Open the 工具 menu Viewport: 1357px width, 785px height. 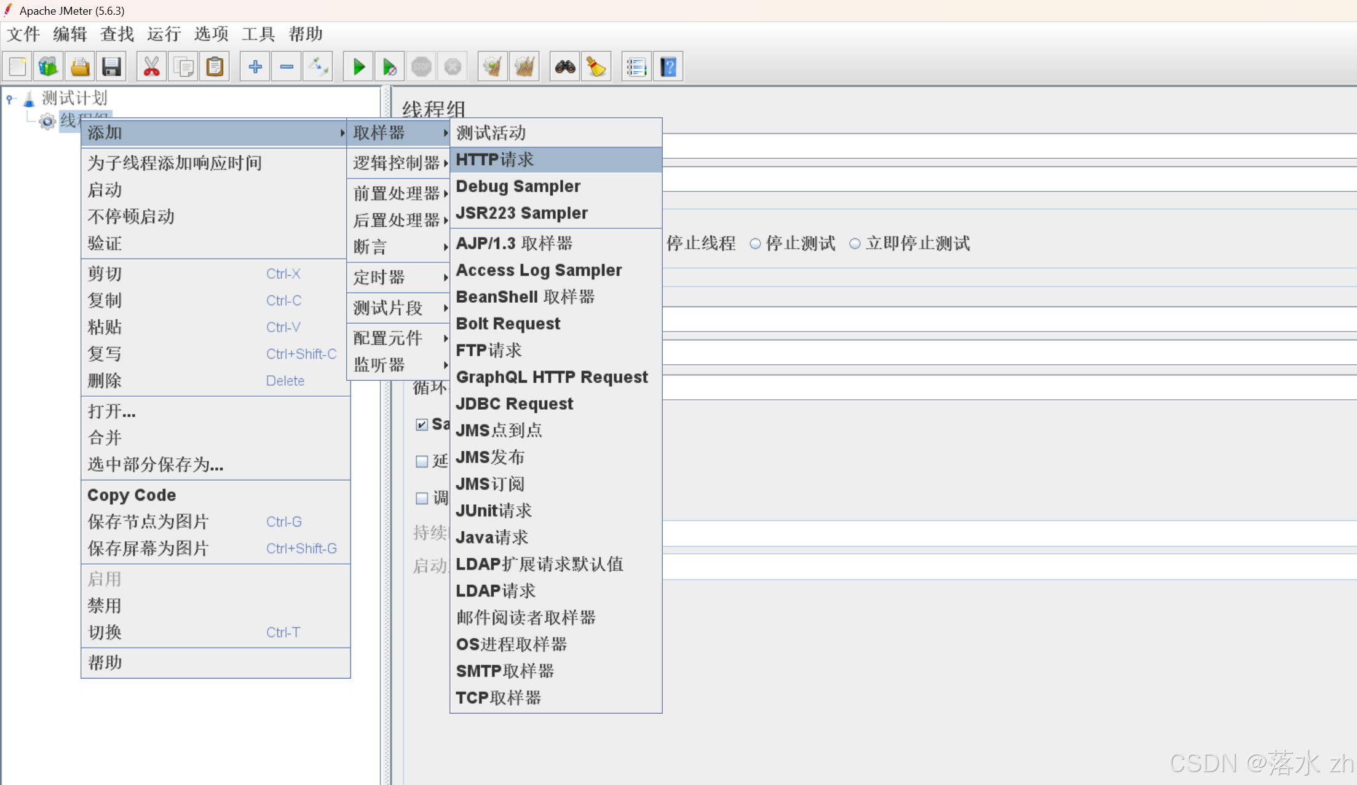[x=258, y=34]
